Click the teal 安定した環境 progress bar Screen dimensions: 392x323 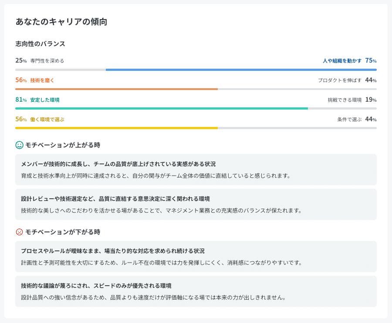[161, 108]
